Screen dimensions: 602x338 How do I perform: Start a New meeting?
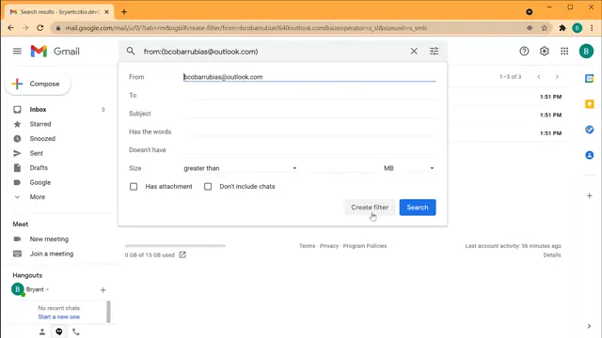49,239
